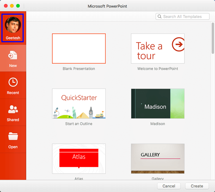This screenshot has height=192, width=215.
Task: Open the Shared people icon
Action: [x=13, y=110]
